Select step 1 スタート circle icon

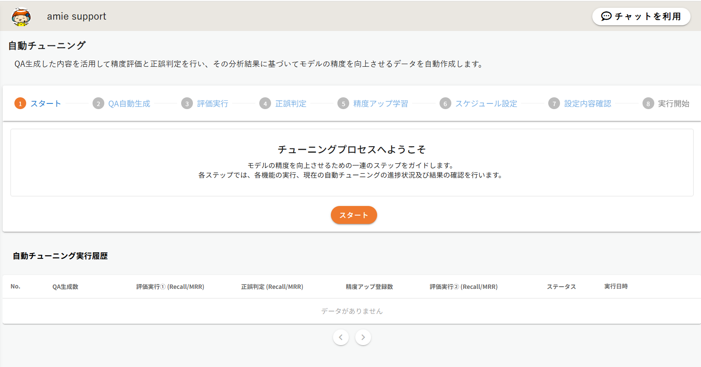tap(20, 103)
